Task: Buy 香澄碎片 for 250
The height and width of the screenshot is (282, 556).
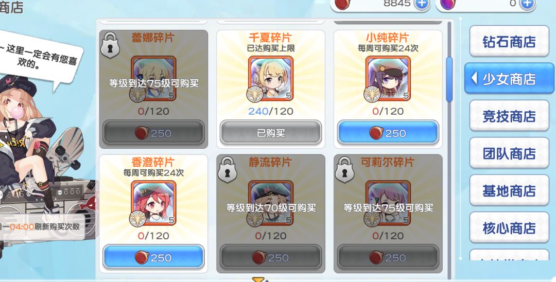Action: pyautogui.click(x=153, y=257)
